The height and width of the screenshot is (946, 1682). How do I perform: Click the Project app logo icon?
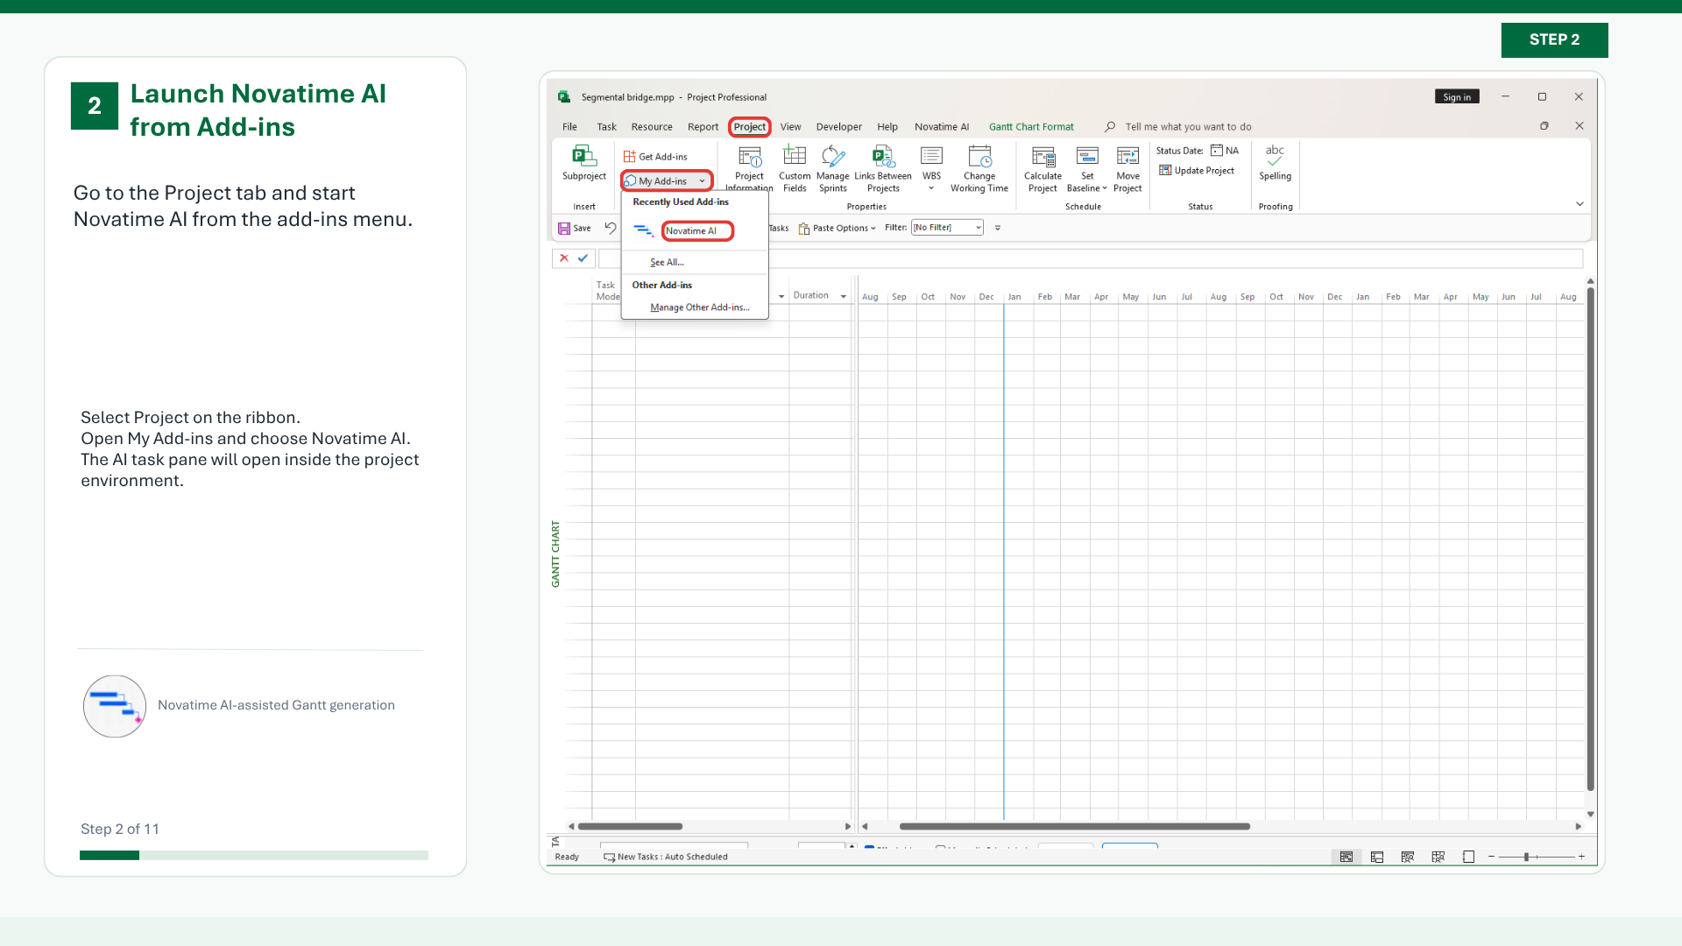[564, 97]
